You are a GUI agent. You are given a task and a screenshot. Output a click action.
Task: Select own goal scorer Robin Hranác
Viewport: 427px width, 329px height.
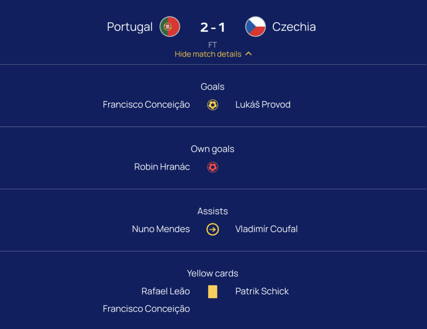click(x=162, y=167)
